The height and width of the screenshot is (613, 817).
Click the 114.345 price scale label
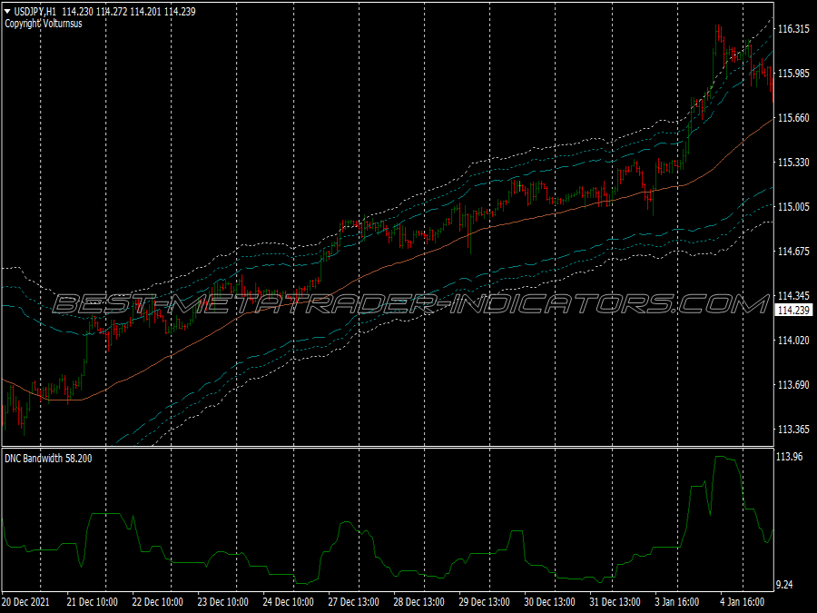[x=793, y=295]
